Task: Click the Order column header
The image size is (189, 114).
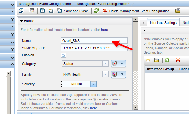Action: click(183, 69)
